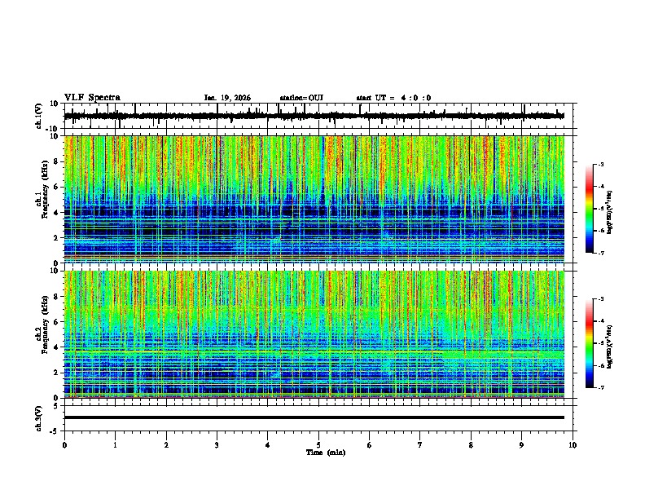
Task: Click time axis tick label "1"
Action: pyautogui.click(x=115, y=445)
